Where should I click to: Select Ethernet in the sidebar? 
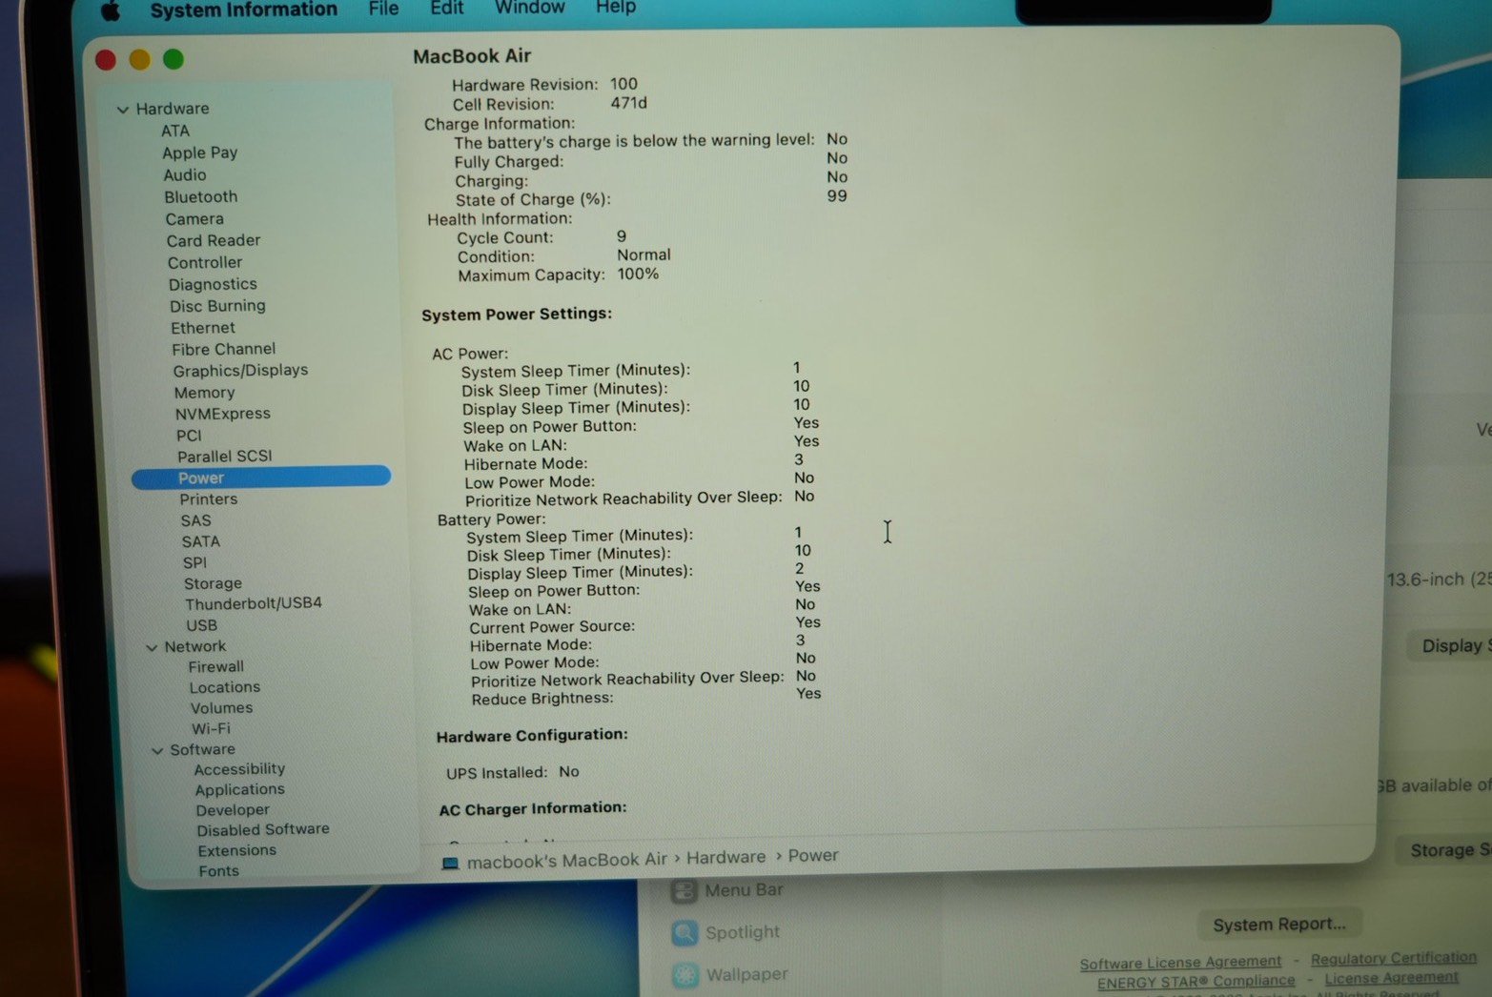[203, 328]
